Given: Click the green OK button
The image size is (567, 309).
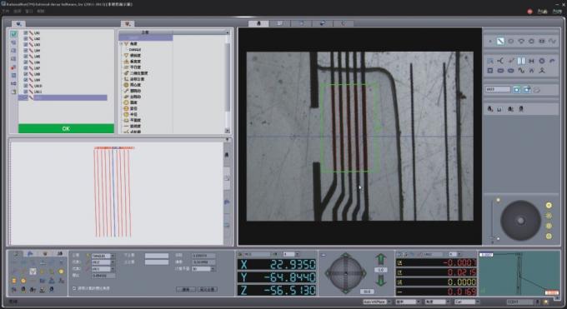Looking at the screenshot, I should [66, 128].
